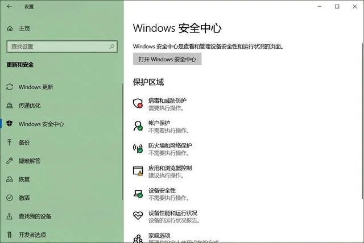Click 设备的运行状况报告。 text
Screen dimensions: 364x243
[x=175, y=220]
